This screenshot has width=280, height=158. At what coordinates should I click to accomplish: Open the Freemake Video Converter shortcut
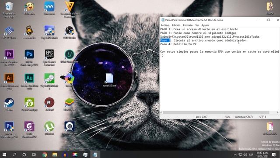70,10
